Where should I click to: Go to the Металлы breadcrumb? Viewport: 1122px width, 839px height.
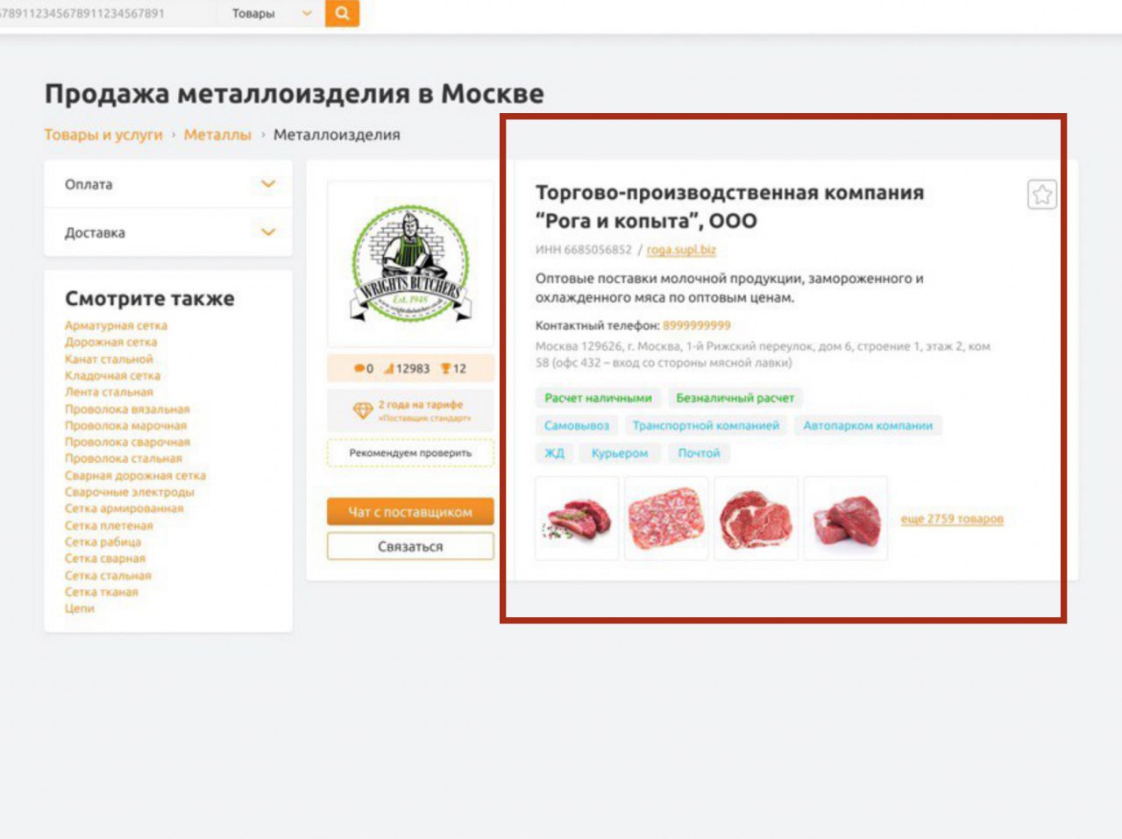click(217, 134)
